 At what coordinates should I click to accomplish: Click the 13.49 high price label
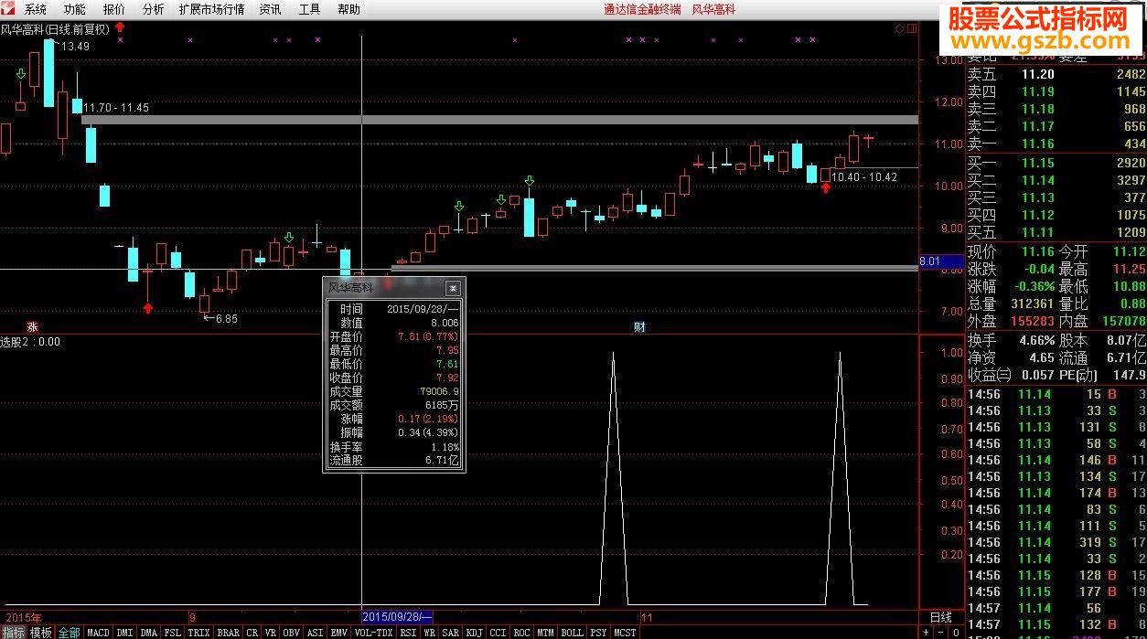pyautogui.click(x=75, y=47)
